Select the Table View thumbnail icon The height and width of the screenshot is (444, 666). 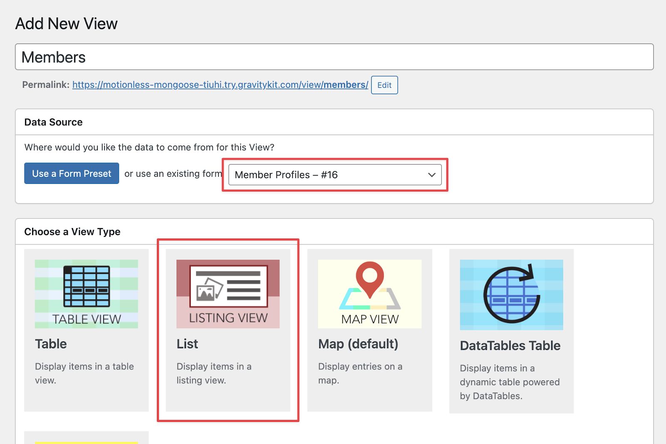87,294
